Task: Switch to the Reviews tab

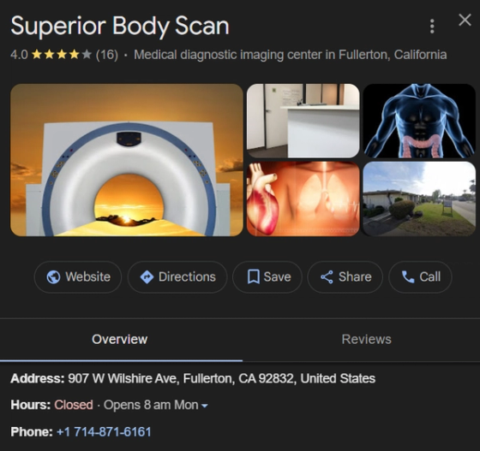Action: [x=367, y=340]
